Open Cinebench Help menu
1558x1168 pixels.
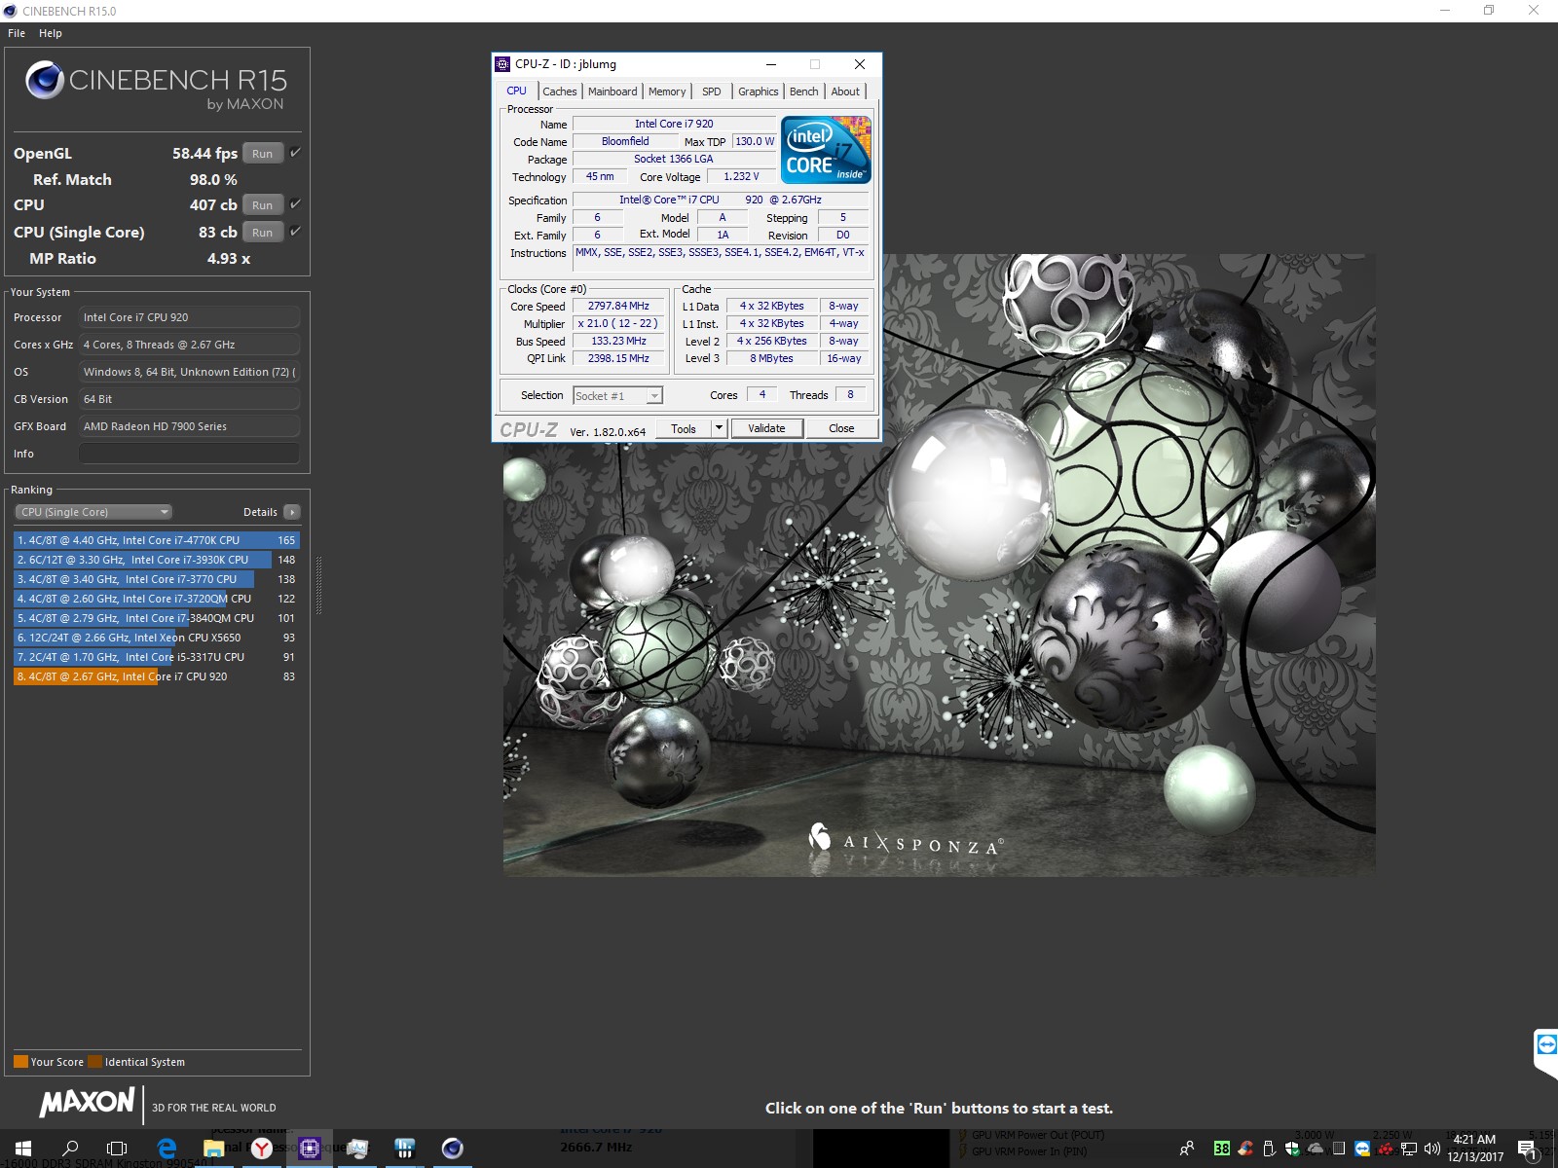tap(51, 33)
